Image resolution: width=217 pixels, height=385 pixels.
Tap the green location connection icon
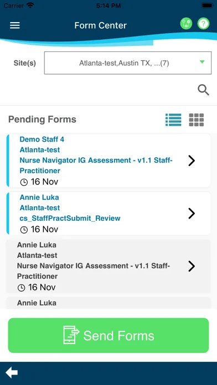(186, 24)
